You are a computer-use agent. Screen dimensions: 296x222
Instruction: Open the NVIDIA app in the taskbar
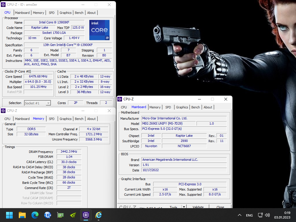point(73,215)
